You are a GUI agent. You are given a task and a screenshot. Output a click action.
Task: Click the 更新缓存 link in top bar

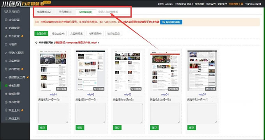222,4
